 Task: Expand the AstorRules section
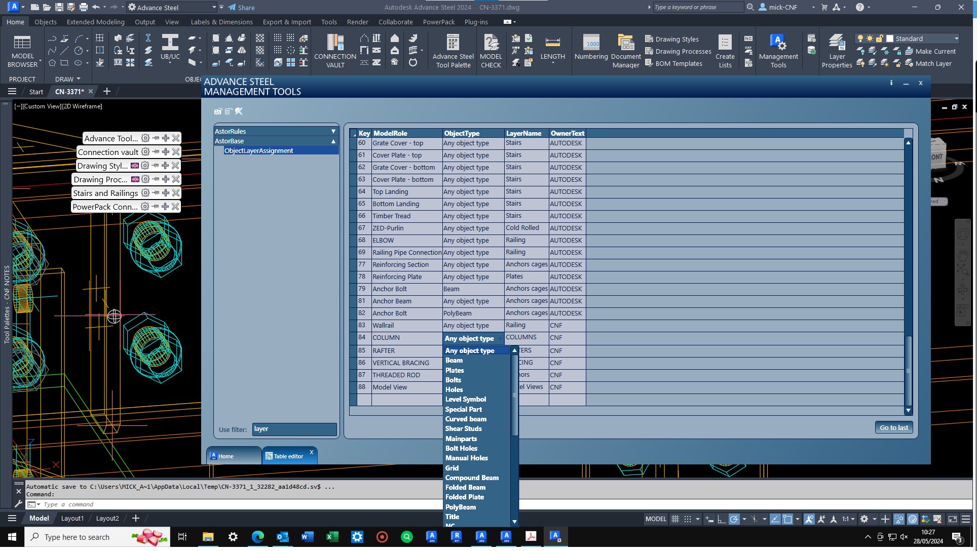point(333,131)
